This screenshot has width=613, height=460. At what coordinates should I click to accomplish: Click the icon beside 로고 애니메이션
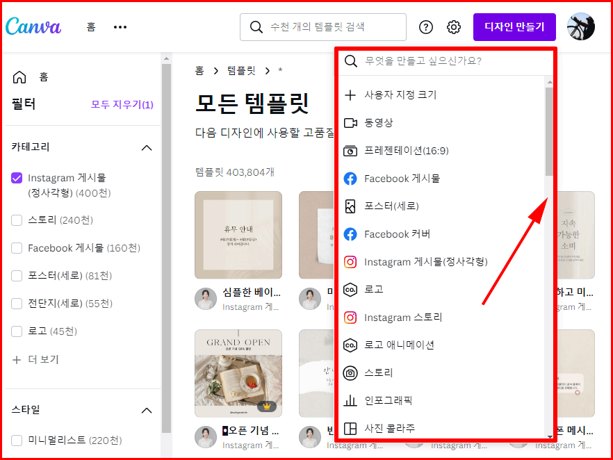click(350, 345)
